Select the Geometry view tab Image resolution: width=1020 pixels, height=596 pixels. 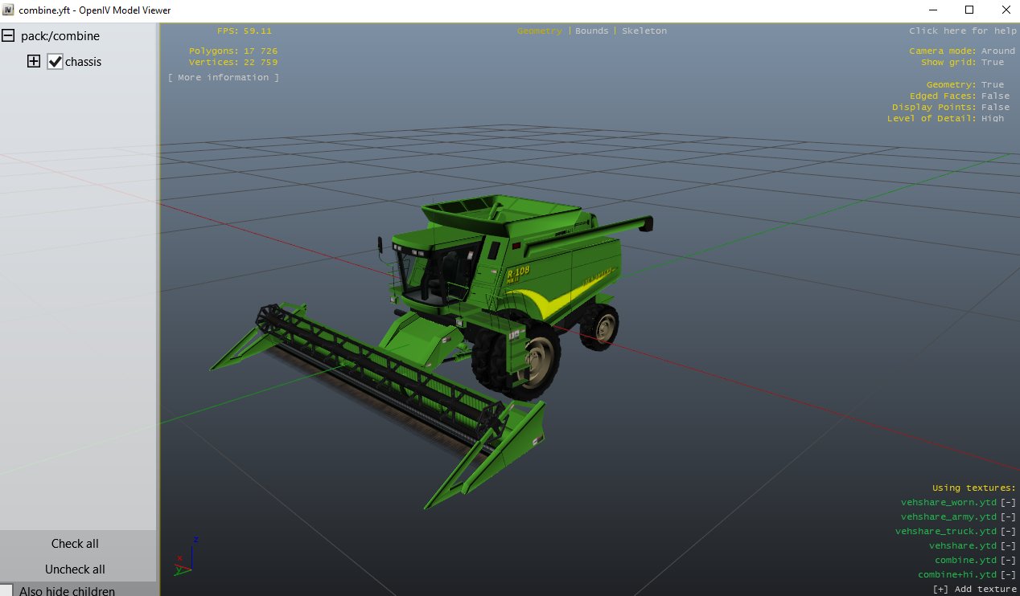[x=540, y=31]
